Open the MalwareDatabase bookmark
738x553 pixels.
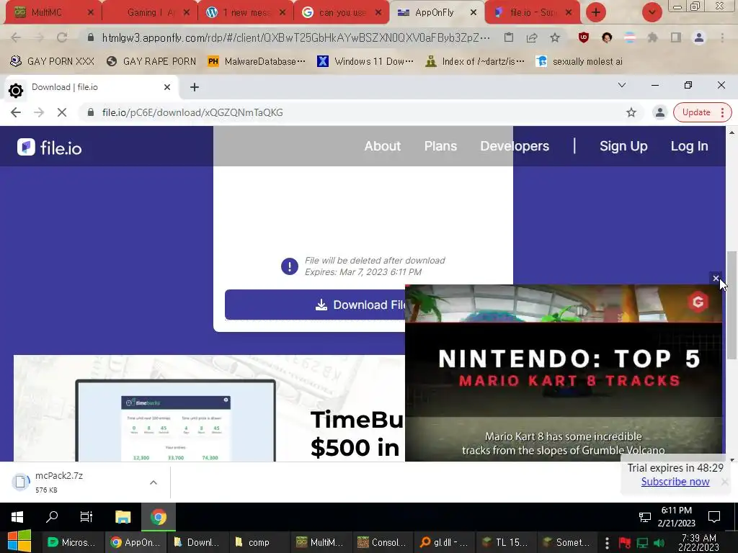click(x=257, y=61)
